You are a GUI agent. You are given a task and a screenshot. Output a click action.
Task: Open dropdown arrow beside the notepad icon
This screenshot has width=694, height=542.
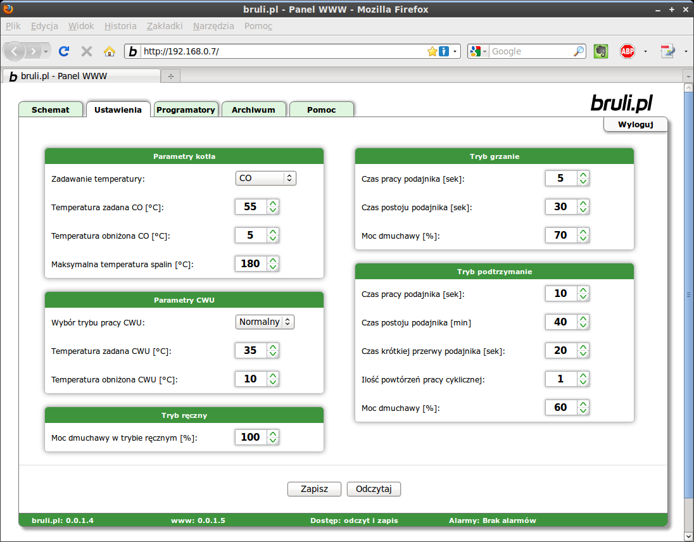(x=686, y=51)
